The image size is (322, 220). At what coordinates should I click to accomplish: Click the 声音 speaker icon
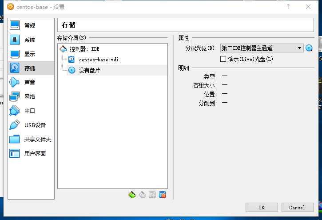(x=14, y=82)
